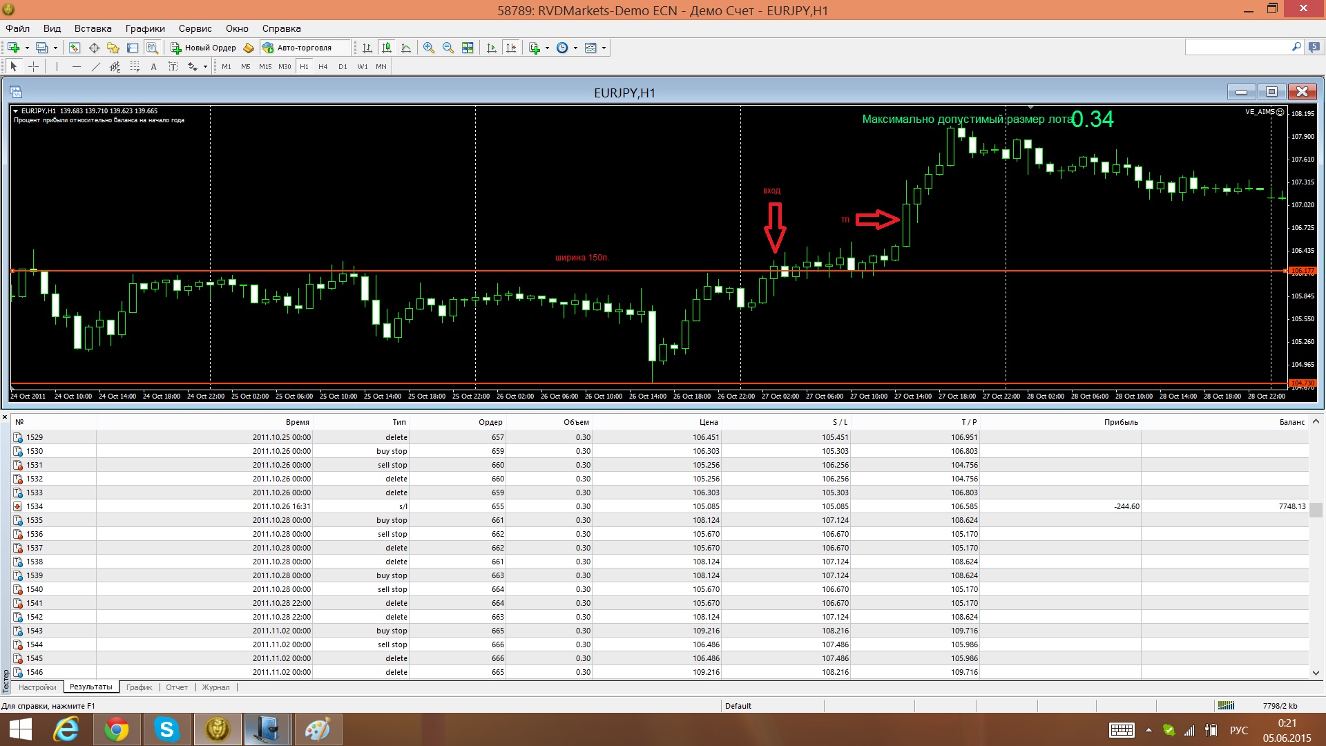Open the chart Templates icon
The width and height of the screenshot is (1326, 746).
(x=590, y=48)
